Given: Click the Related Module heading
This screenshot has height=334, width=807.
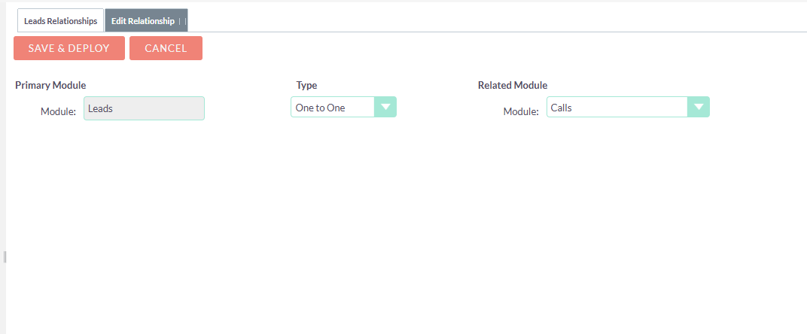Looking at the screenshot, I should click(x=513, y=85).
